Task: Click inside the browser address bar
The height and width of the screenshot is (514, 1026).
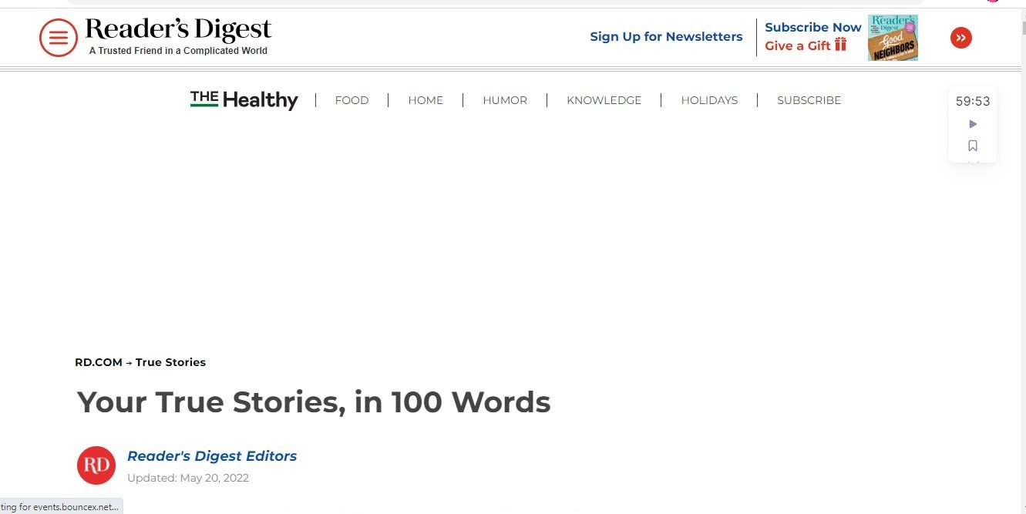Action: pyautogui.click(x=493, y=3)
